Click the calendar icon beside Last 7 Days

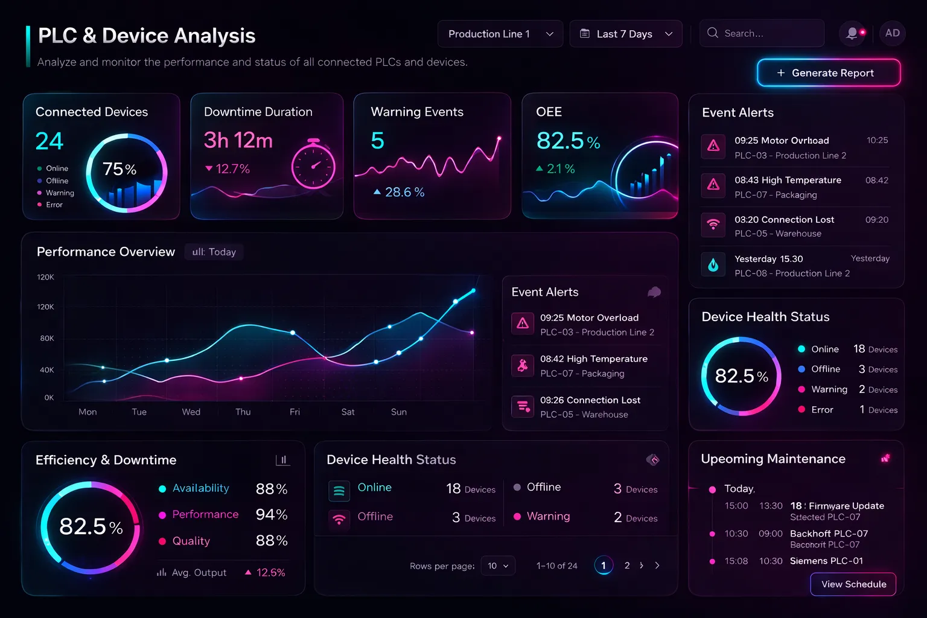pyautogui.click(x=585, y=34)
